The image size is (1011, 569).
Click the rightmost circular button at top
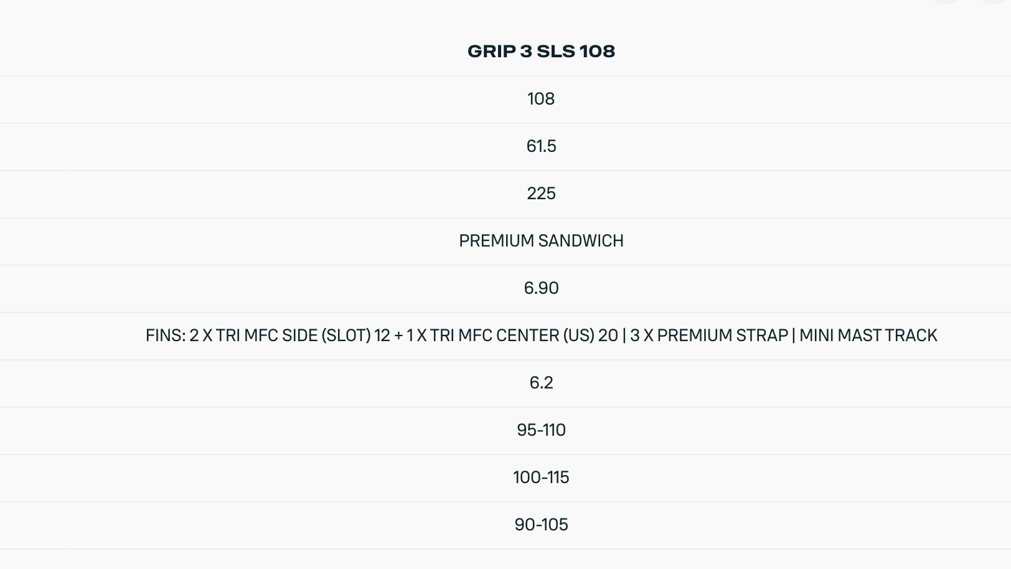[994, 1]
